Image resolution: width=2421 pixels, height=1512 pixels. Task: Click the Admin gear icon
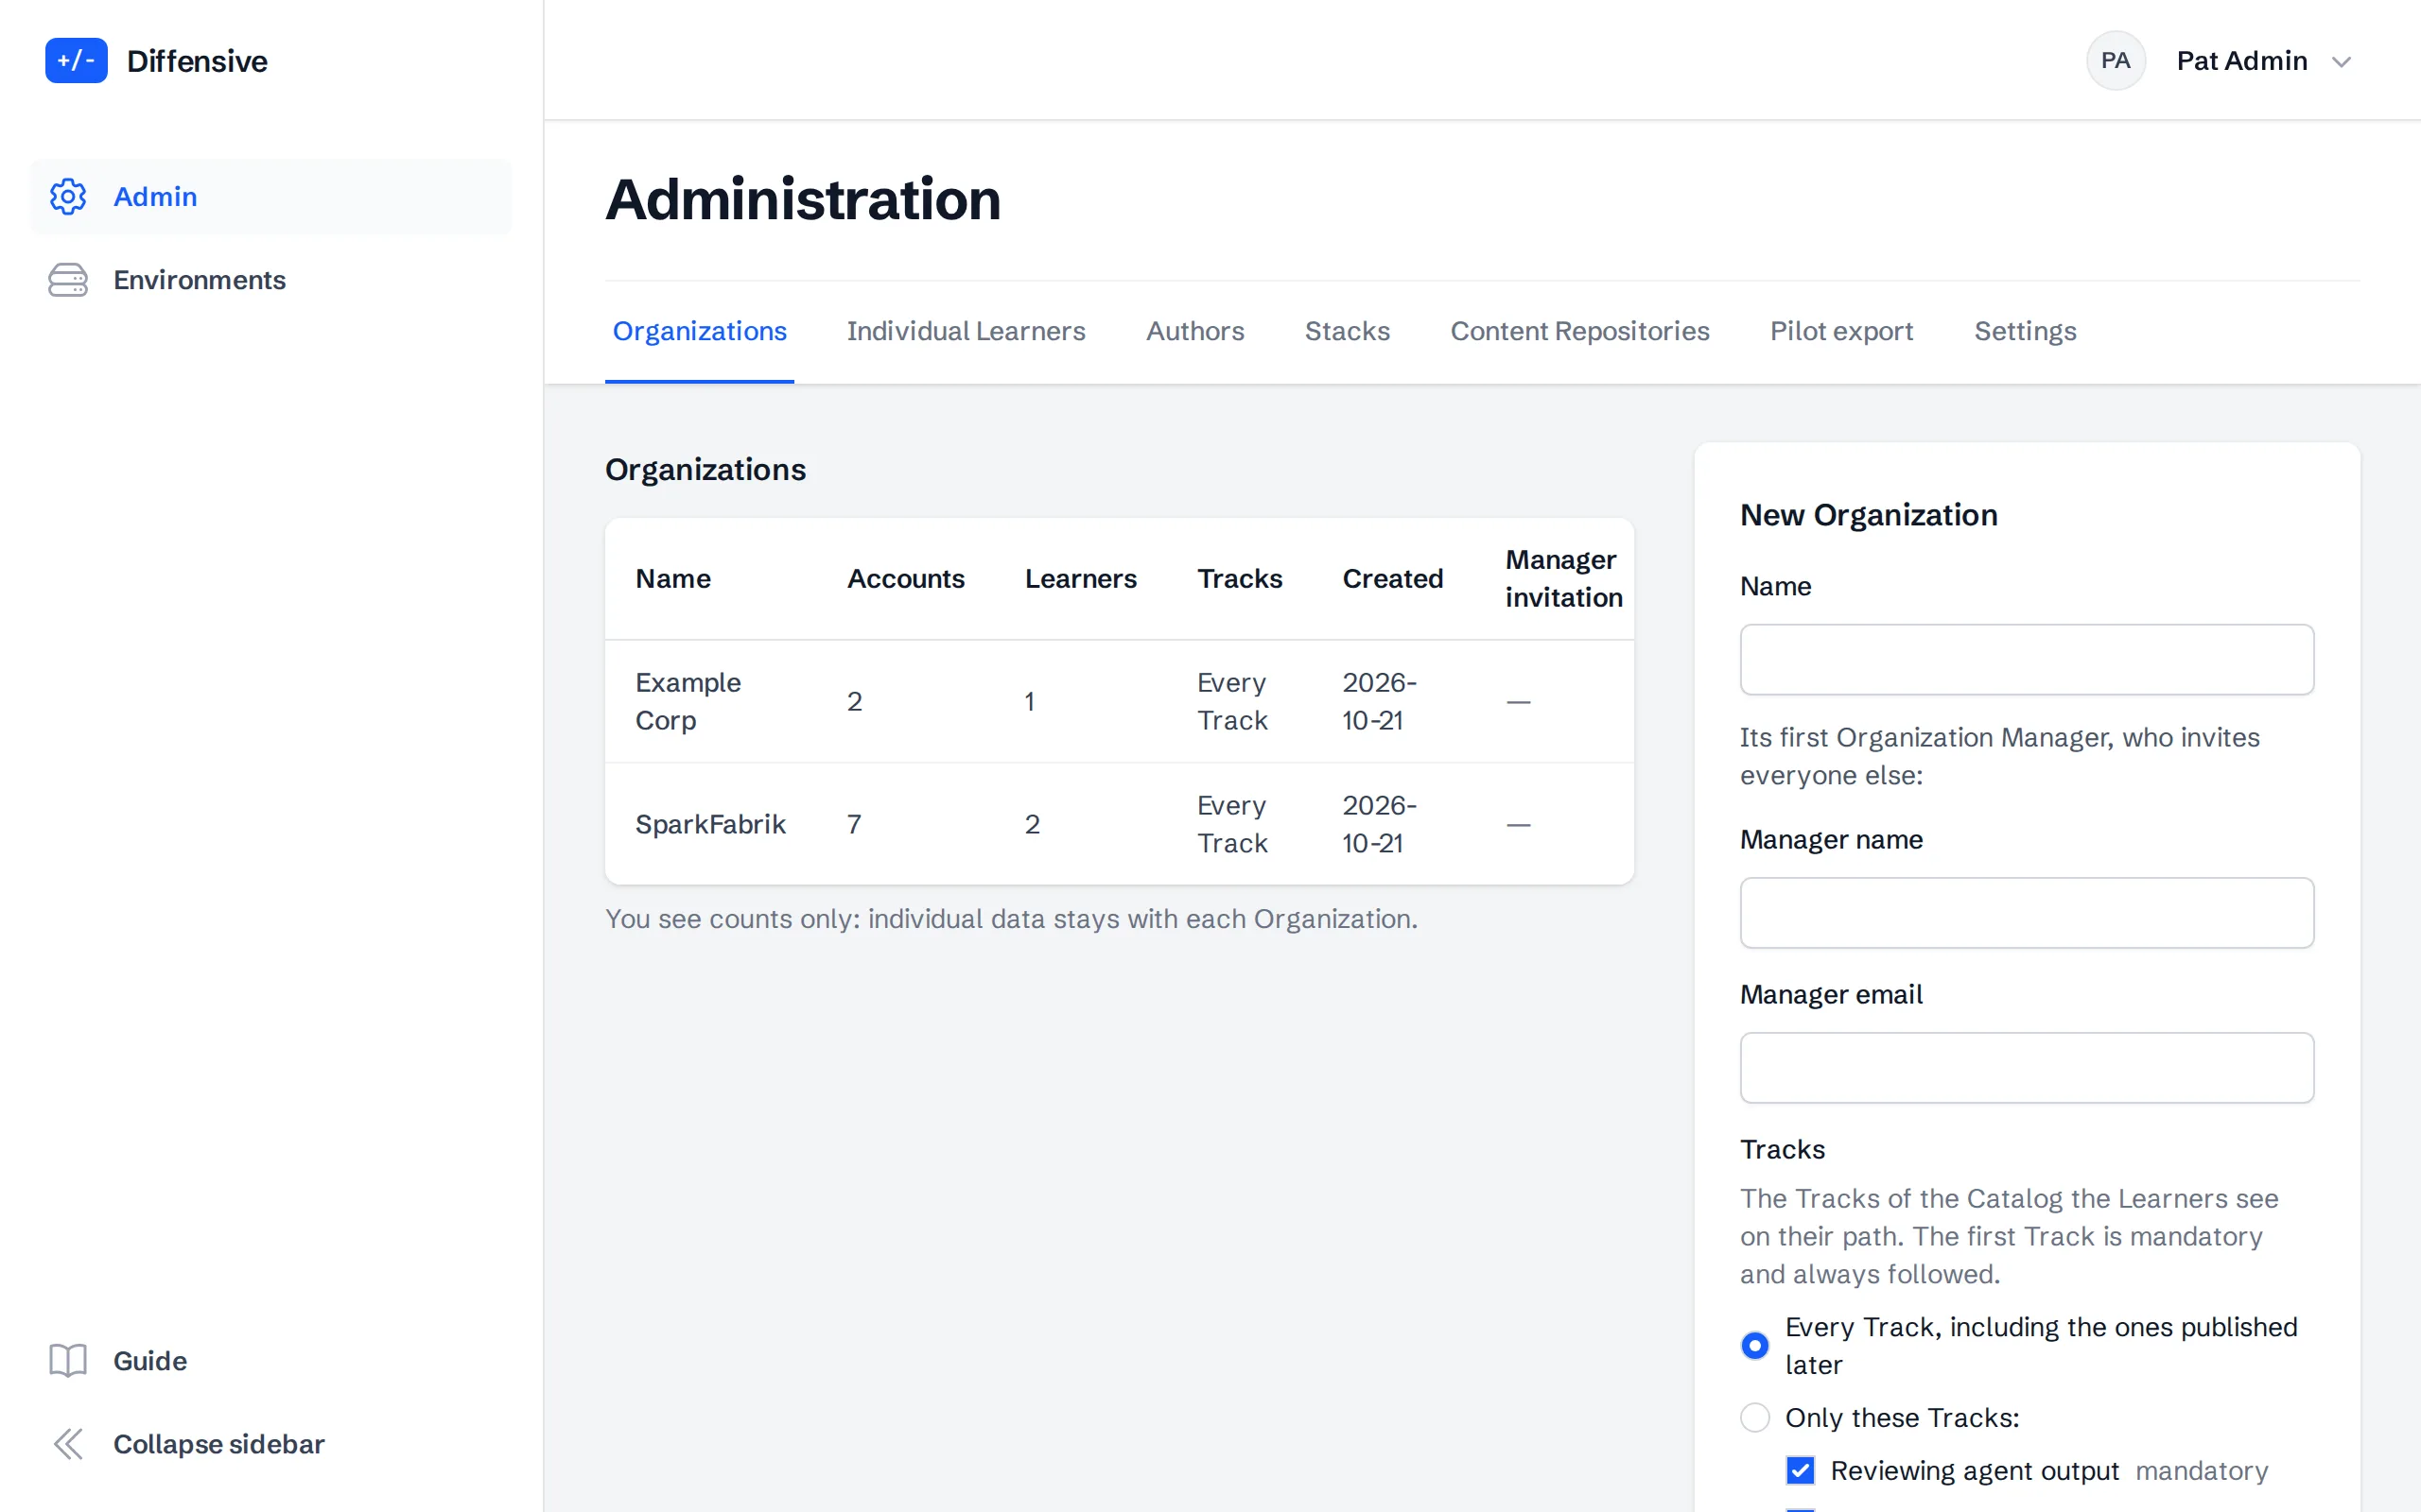pyautogui.click(x=68, y=197)
